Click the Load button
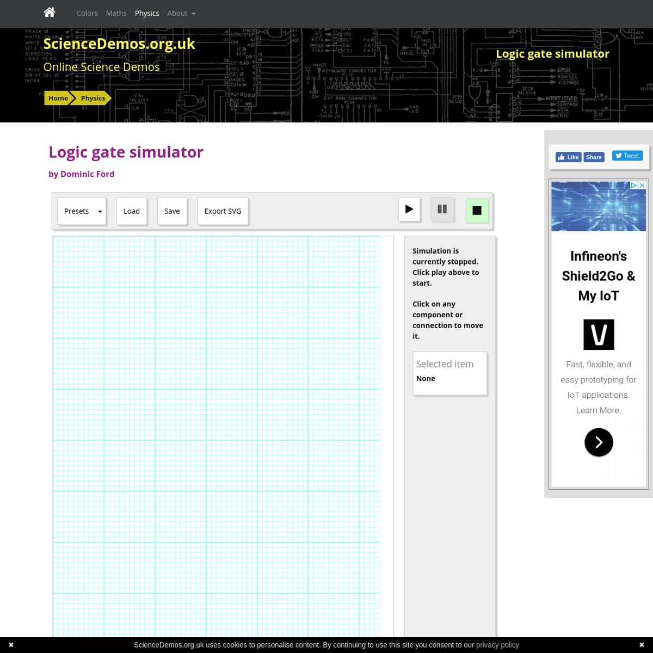Screen dimensions: 653x653 tap(132, 211)
